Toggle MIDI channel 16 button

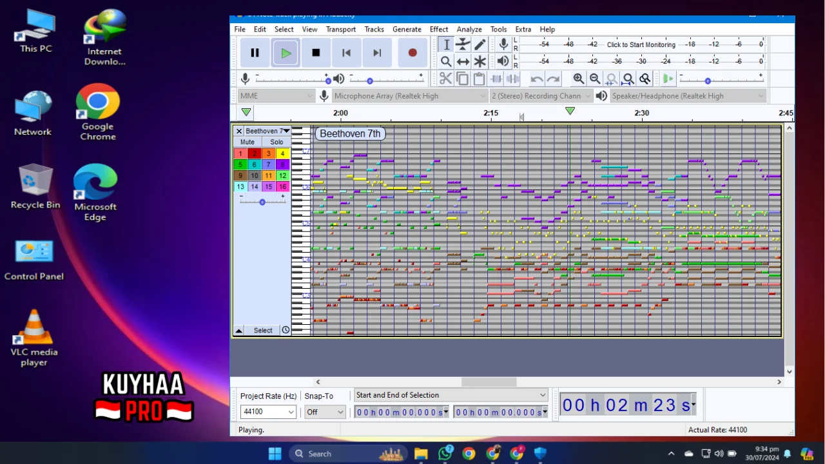[282, 186]
